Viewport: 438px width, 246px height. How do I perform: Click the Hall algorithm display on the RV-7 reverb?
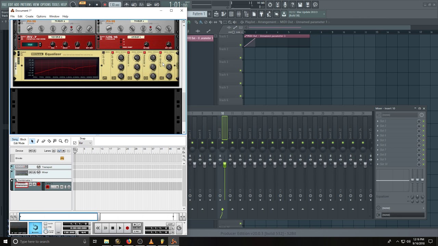30,45
